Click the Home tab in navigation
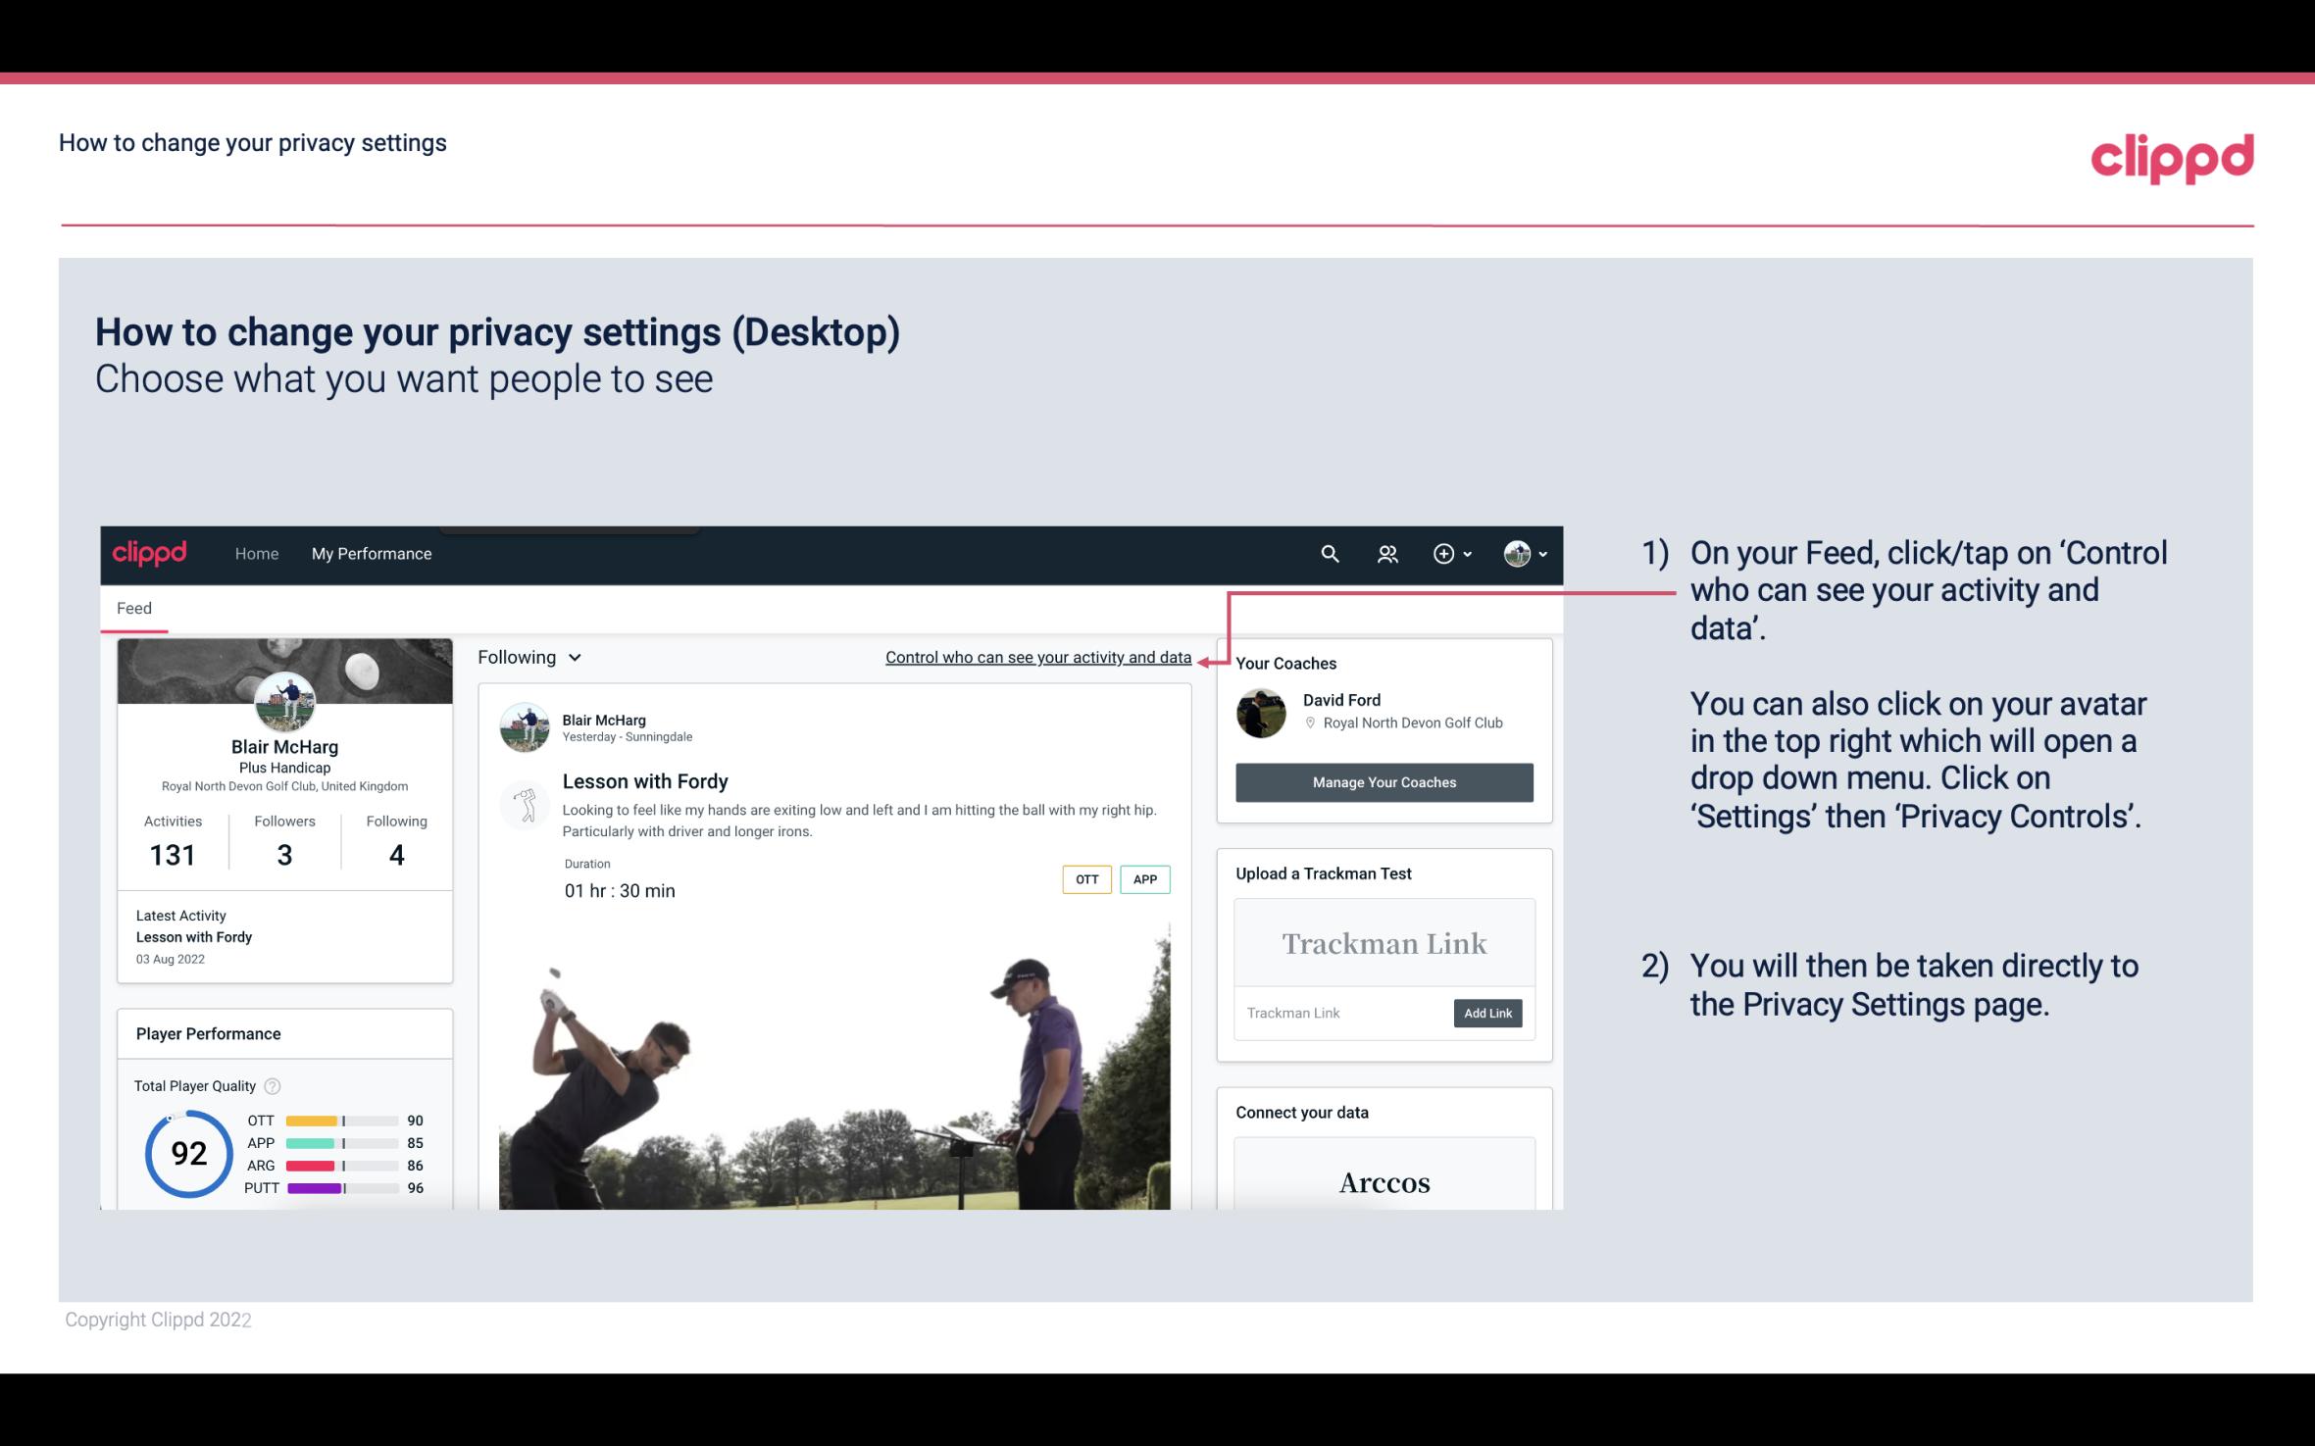The height and width of the screenshot is (1446, 2315). [255, 553]
